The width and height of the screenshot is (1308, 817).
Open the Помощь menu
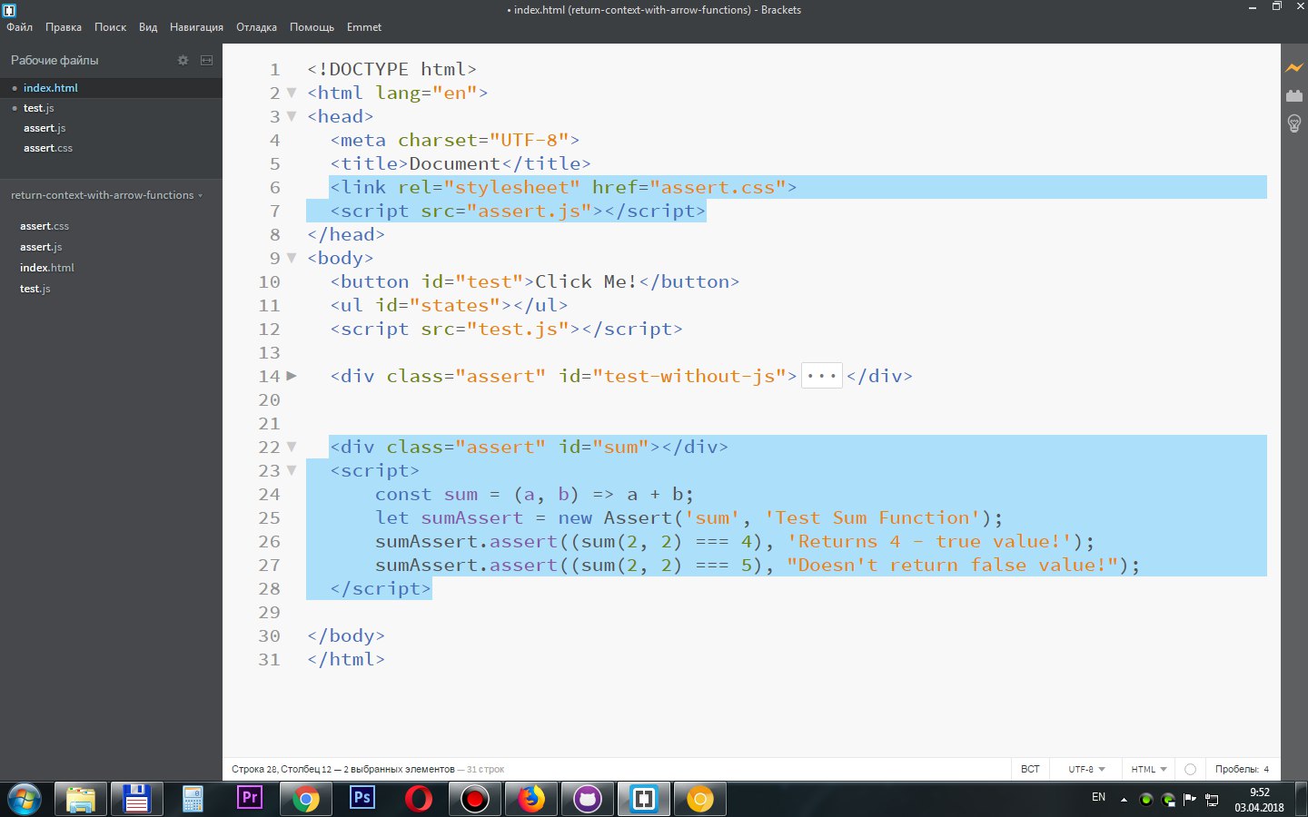pyautogui.click(x=312, y=27)
